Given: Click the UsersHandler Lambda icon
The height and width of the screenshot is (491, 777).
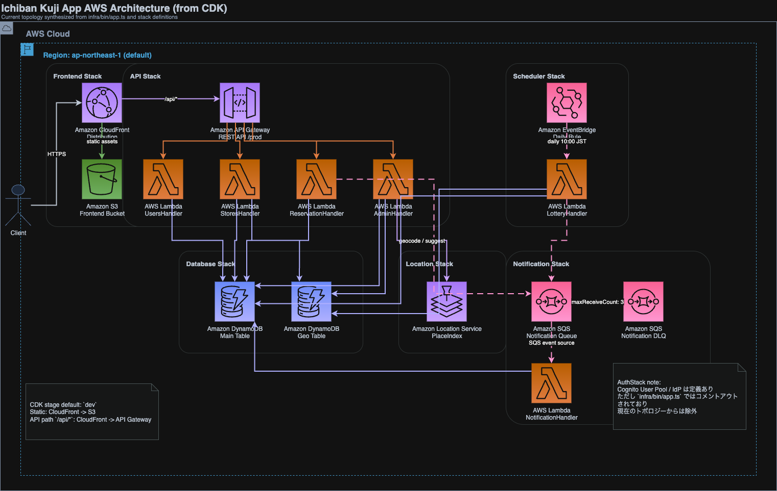Looking at the screenshot, I should 163,179.
